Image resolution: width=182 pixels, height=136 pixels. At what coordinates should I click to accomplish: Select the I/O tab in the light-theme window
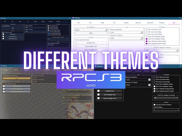tap(114, 23)
